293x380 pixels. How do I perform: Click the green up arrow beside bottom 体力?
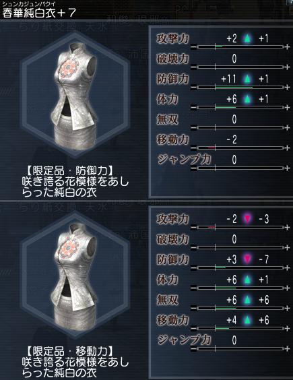(x=247, y=280)
